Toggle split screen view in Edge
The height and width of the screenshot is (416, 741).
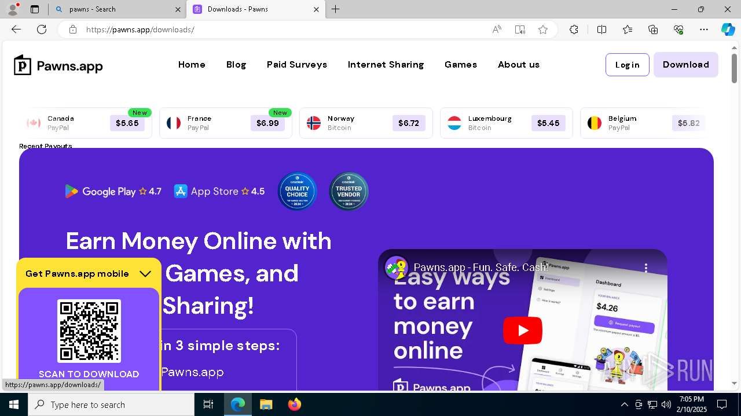click(601, 29)
